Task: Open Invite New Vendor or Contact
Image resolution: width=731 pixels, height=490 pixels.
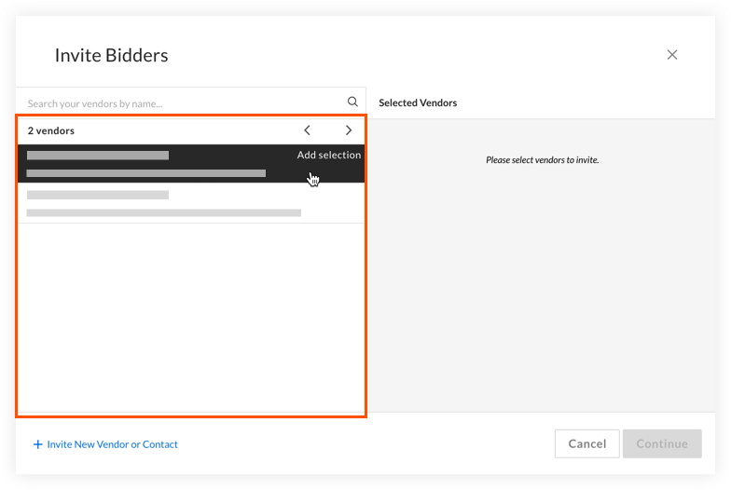Action: [x=105, y=444]
